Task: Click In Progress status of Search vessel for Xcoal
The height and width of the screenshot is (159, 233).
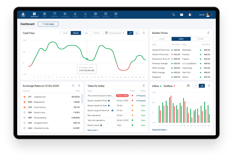Action: coord(141,101)
